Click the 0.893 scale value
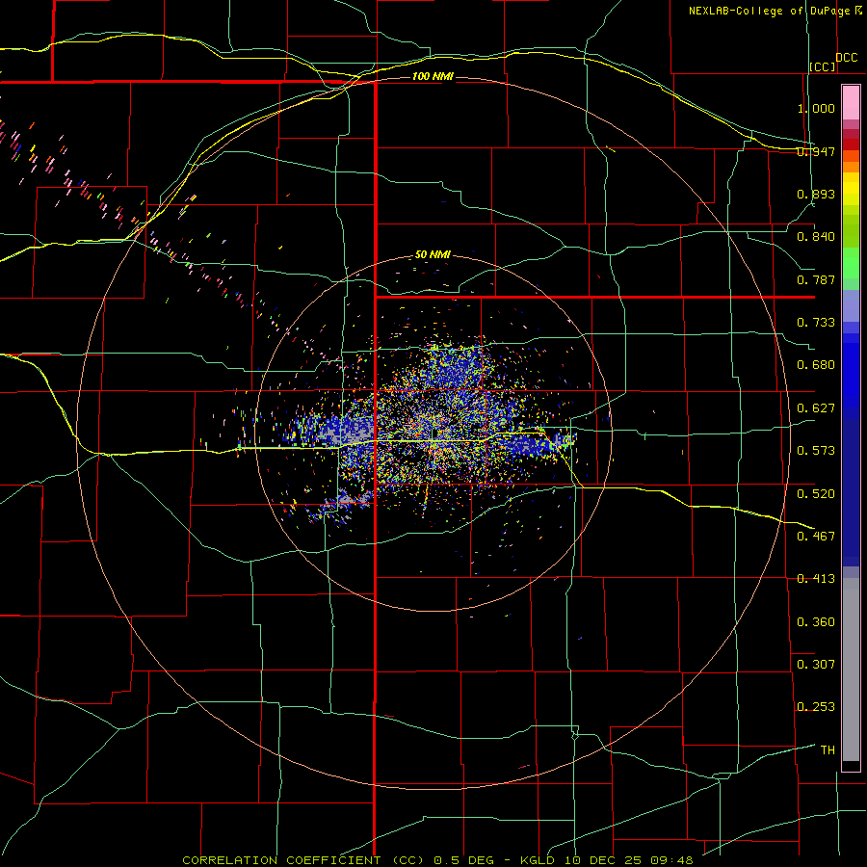867x867 pixels. pyautogui.click(x=816, y=194)
